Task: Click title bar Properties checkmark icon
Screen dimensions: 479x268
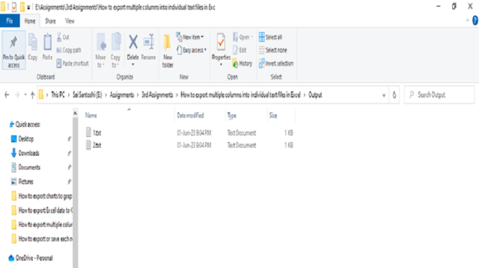Action: (x=14, y=7)
